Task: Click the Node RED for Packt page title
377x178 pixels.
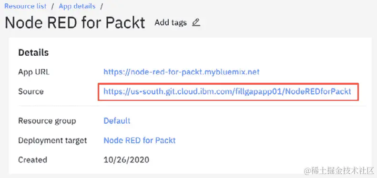Action: coord(75,23)
